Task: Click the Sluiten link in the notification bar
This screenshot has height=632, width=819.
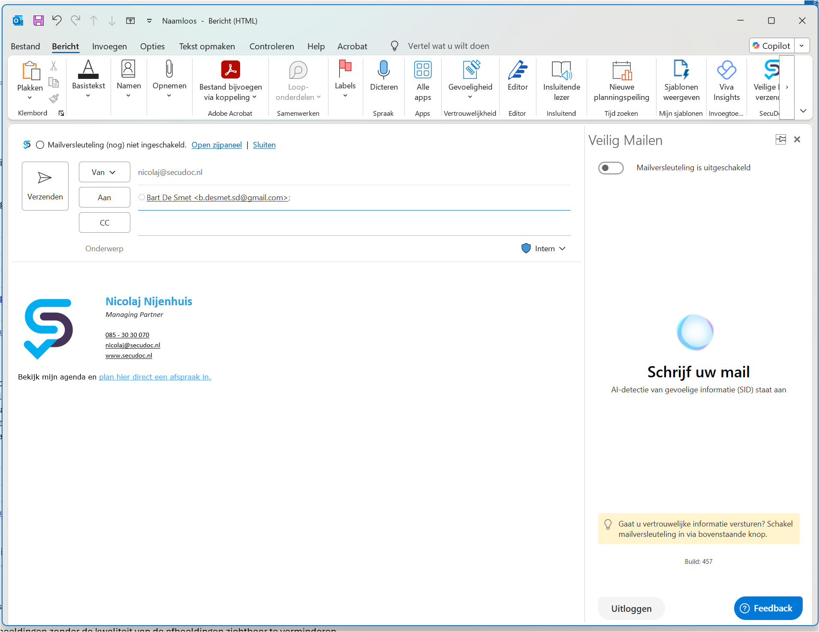Action: tap(264, 145)
